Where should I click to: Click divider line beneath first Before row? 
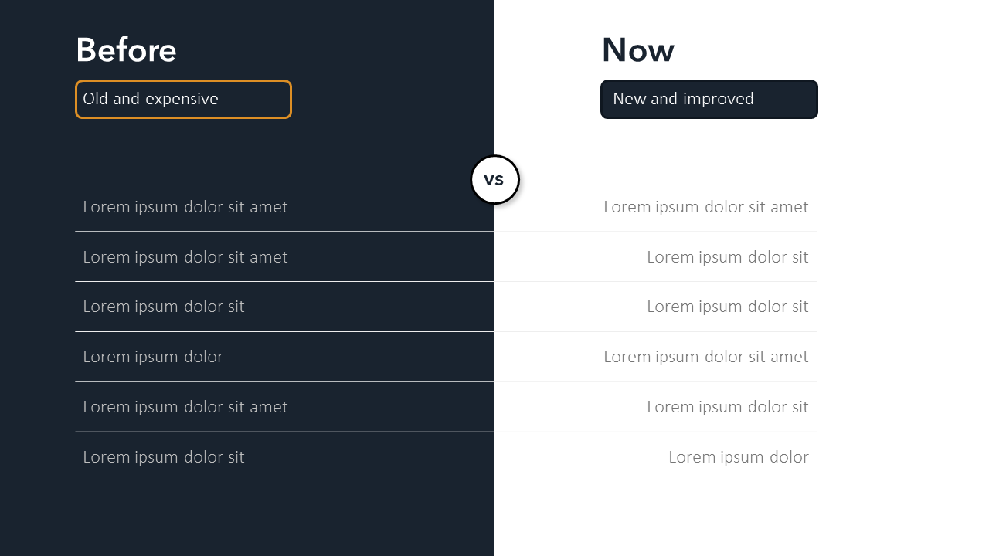[x=284, y=232]
